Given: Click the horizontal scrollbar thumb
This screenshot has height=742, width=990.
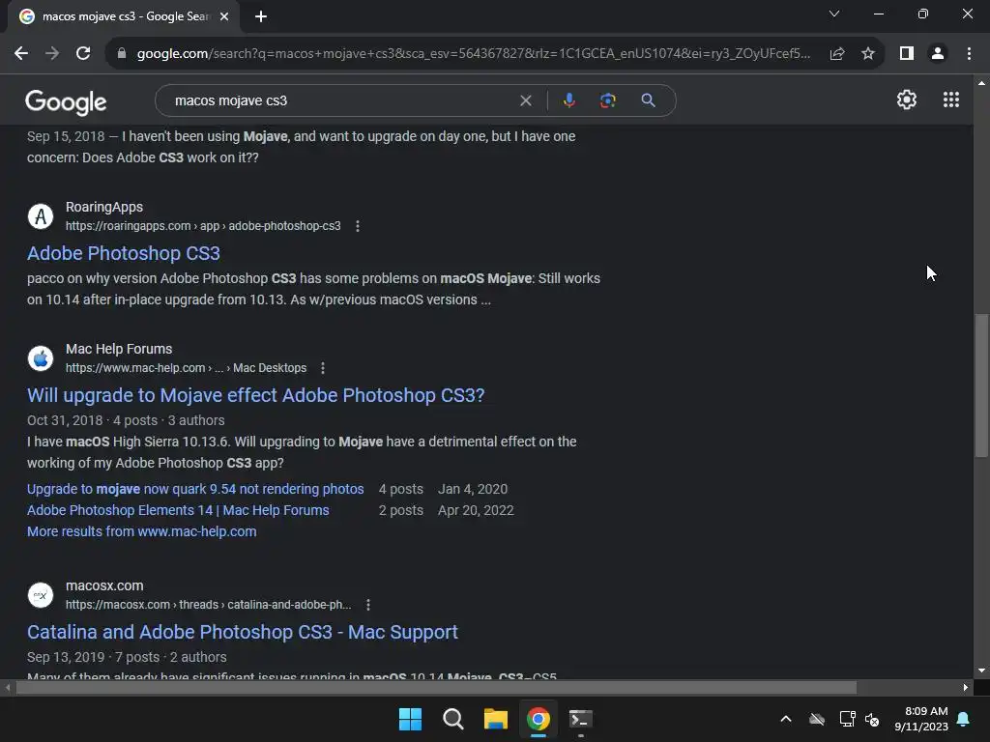Looking at the screenshot, I should (436, 687).
